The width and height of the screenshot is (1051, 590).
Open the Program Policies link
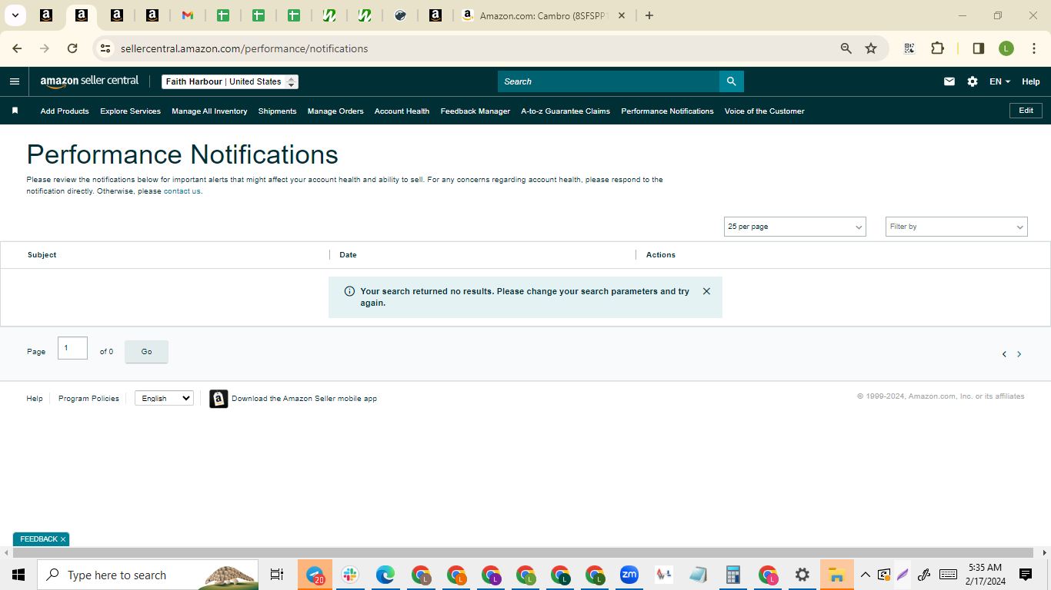tap(88, 399)
